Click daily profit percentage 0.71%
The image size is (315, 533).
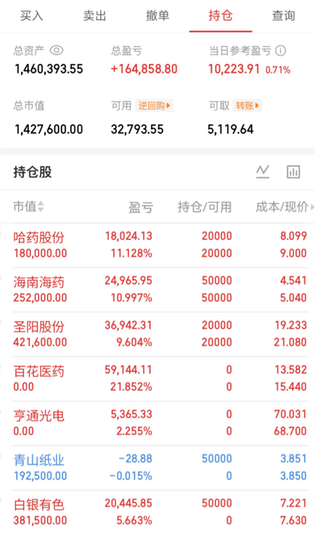[x=278, y=70]
